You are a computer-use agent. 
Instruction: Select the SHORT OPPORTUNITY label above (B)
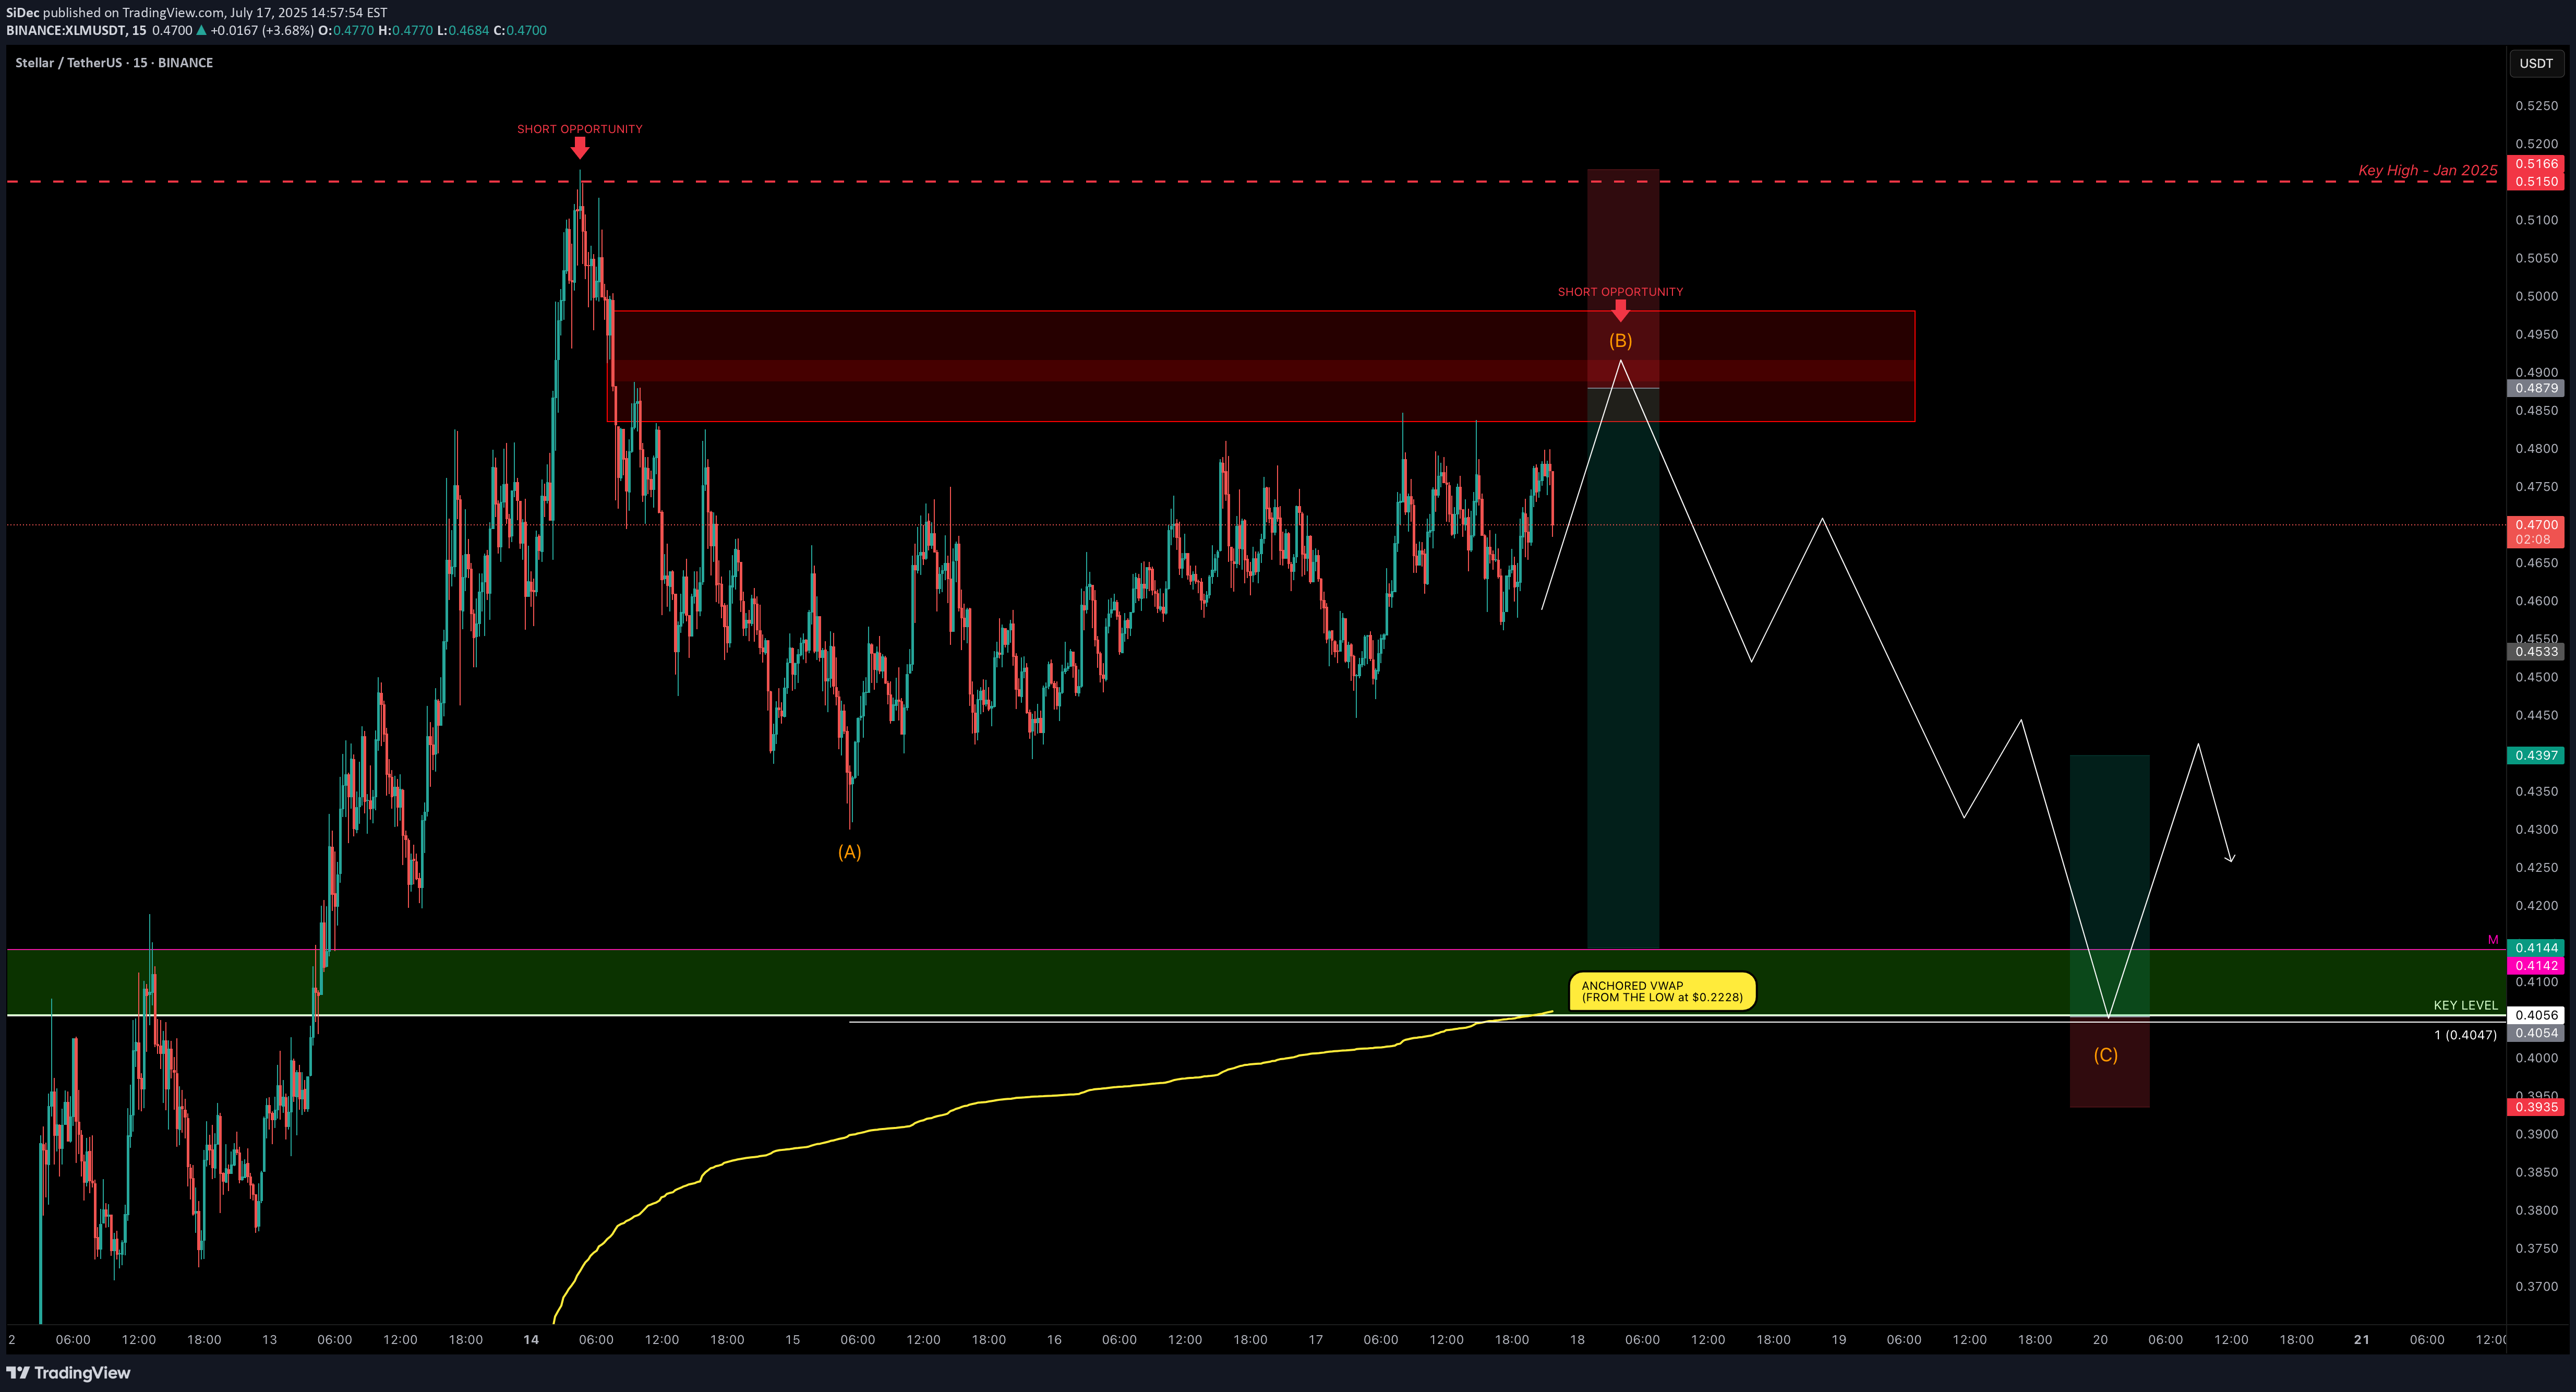click(1620, 292)
